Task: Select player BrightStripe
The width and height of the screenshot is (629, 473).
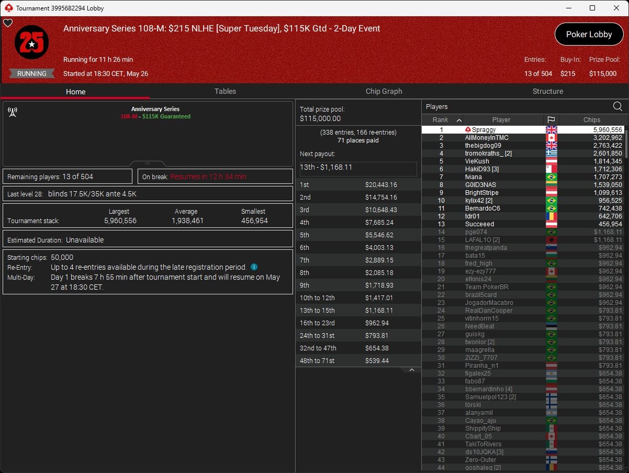Action: click(523, 192)
